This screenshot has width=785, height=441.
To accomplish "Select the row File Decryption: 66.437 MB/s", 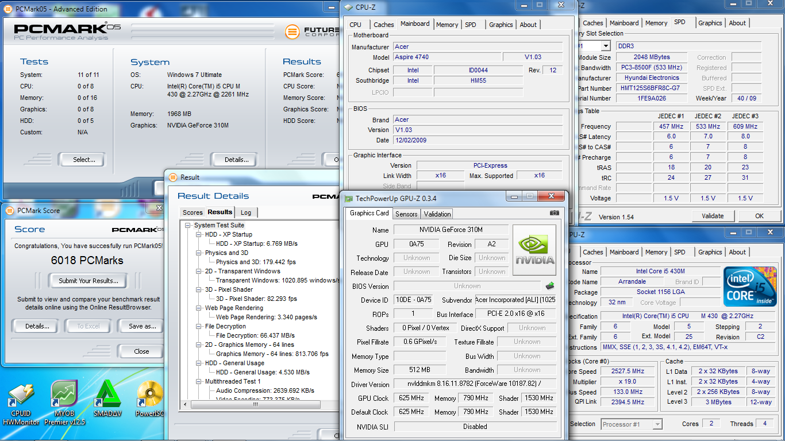I will coord(255,336).
